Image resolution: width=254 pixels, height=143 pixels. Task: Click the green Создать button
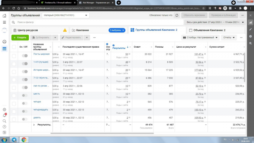pyautogui.click(x=20, y=38)
